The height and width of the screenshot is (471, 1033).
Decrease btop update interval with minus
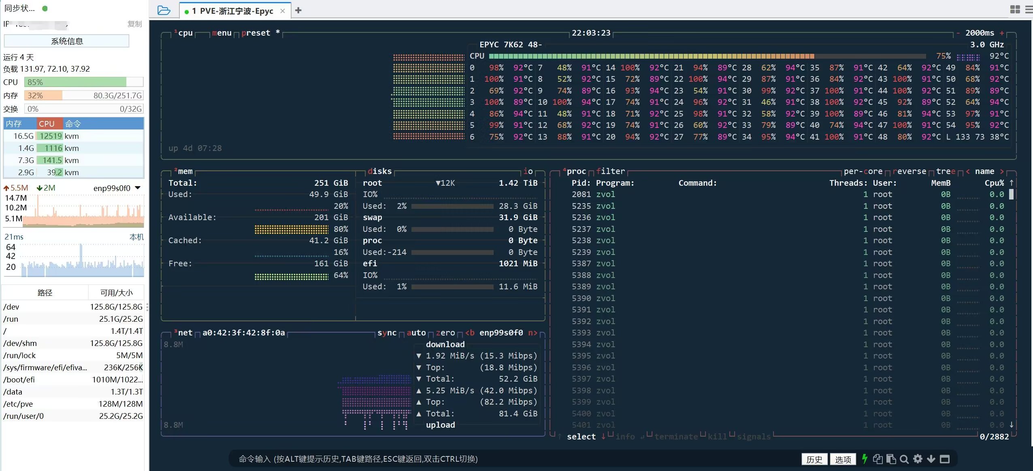coord(958,33)
